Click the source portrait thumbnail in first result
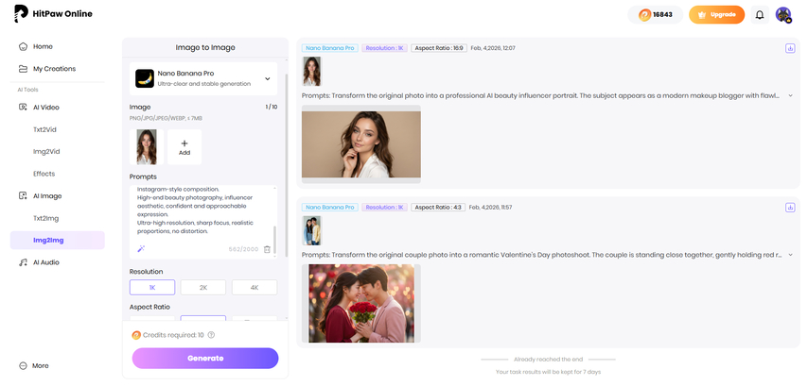Screen dimensions: 808x386 (311, 72)
